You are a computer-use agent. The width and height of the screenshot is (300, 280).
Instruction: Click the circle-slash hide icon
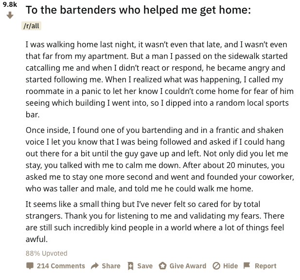[x=216, y=266]
